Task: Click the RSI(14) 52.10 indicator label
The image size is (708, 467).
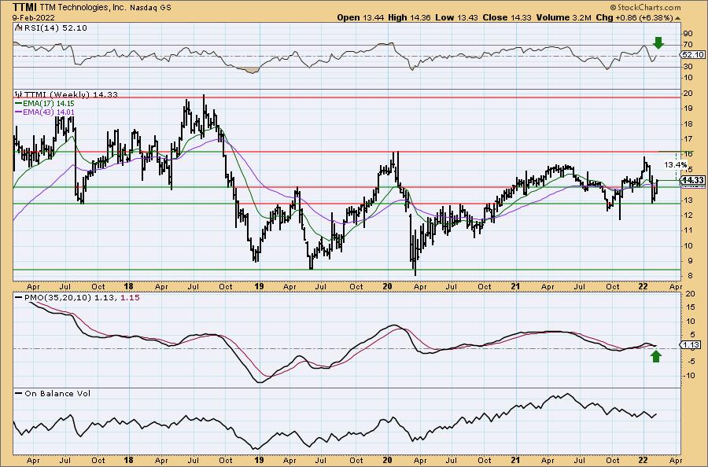Action: [x=56, y=28]
